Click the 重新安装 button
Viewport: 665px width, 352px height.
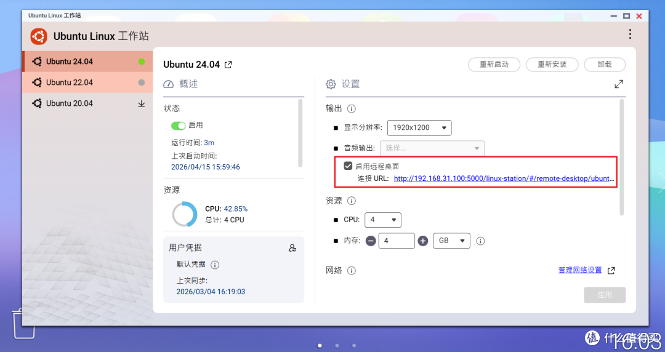coord(552,65)
